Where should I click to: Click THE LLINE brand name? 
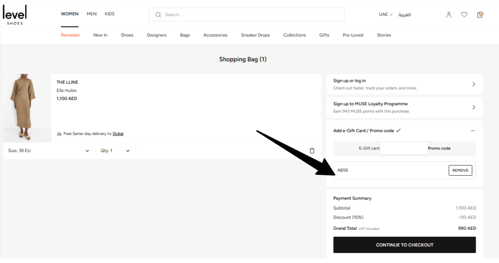click(x=67, y=82)
